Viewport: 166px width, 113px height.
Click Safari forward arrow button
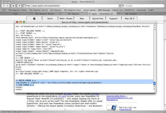pos(8,6)
